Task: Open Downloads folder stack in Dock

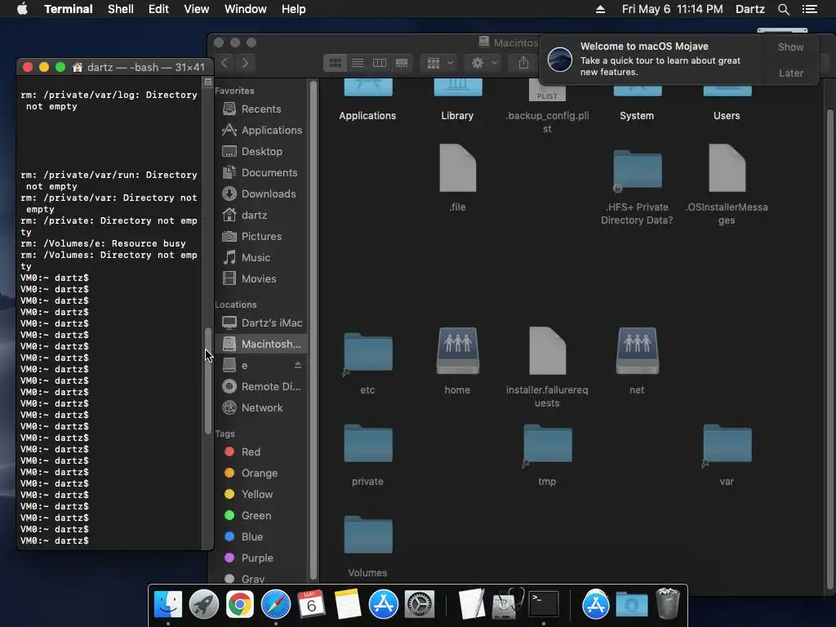Action: click(x=631, y=605)
